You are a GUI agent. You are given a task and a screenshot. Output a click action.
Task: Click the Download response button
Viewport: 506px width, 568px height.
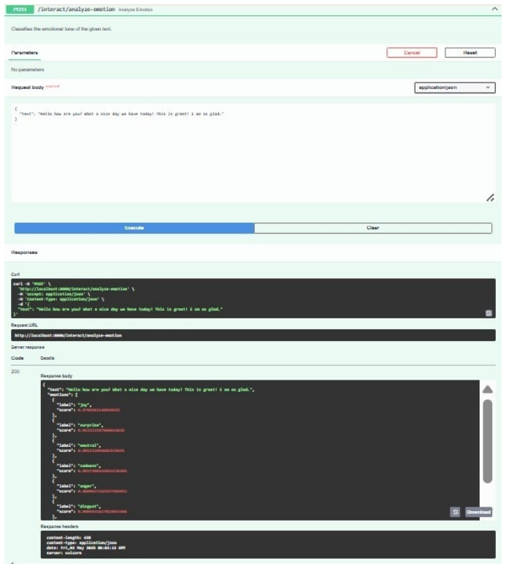pyautogui.click(x=478, y=512)
